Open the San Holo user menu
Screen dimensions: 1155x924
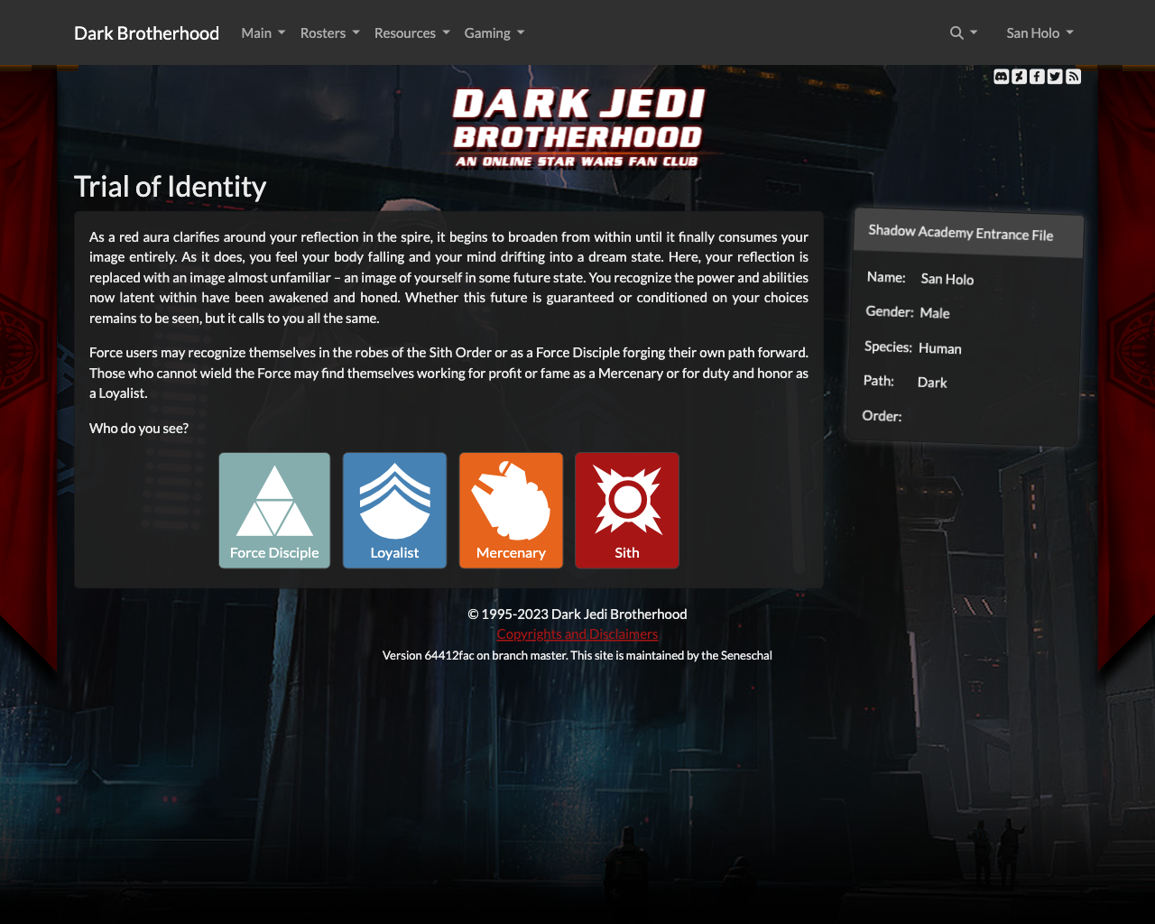1039,33
